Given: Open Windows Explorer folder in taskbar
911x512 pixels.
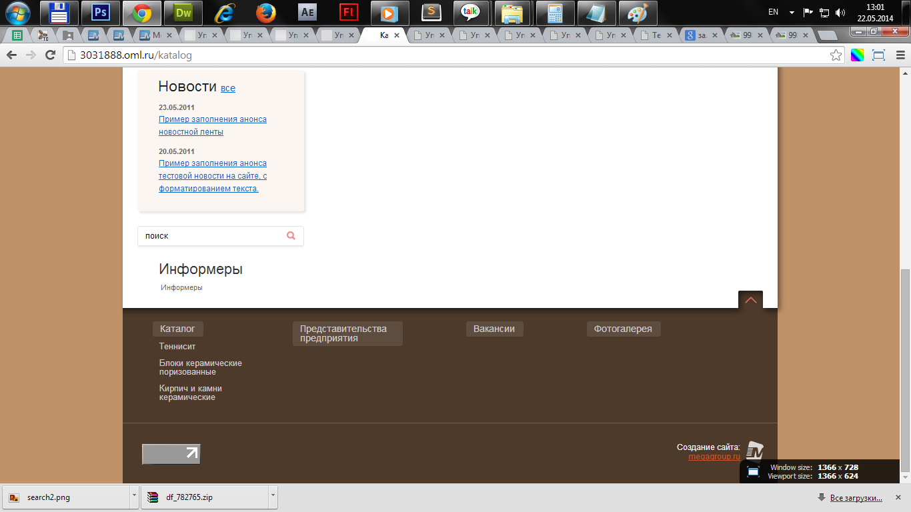Looking at the screenshot, I should 513,13.
